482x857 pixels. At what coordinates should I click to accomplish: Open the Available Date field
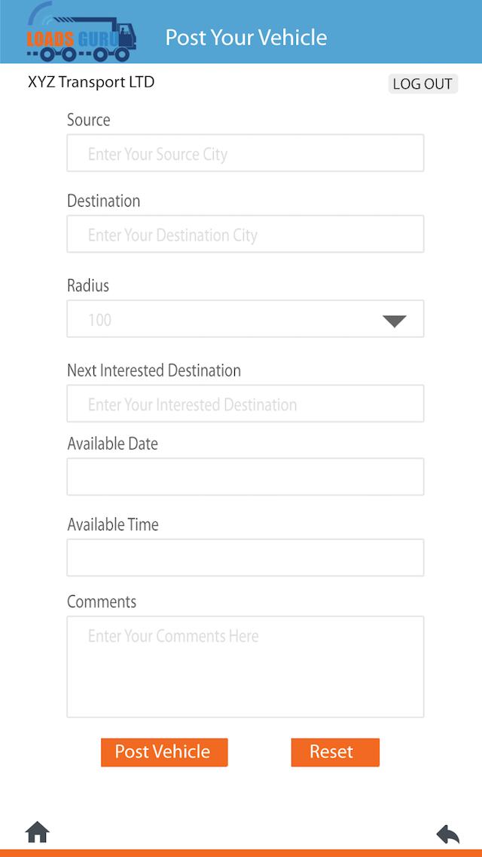245,477
